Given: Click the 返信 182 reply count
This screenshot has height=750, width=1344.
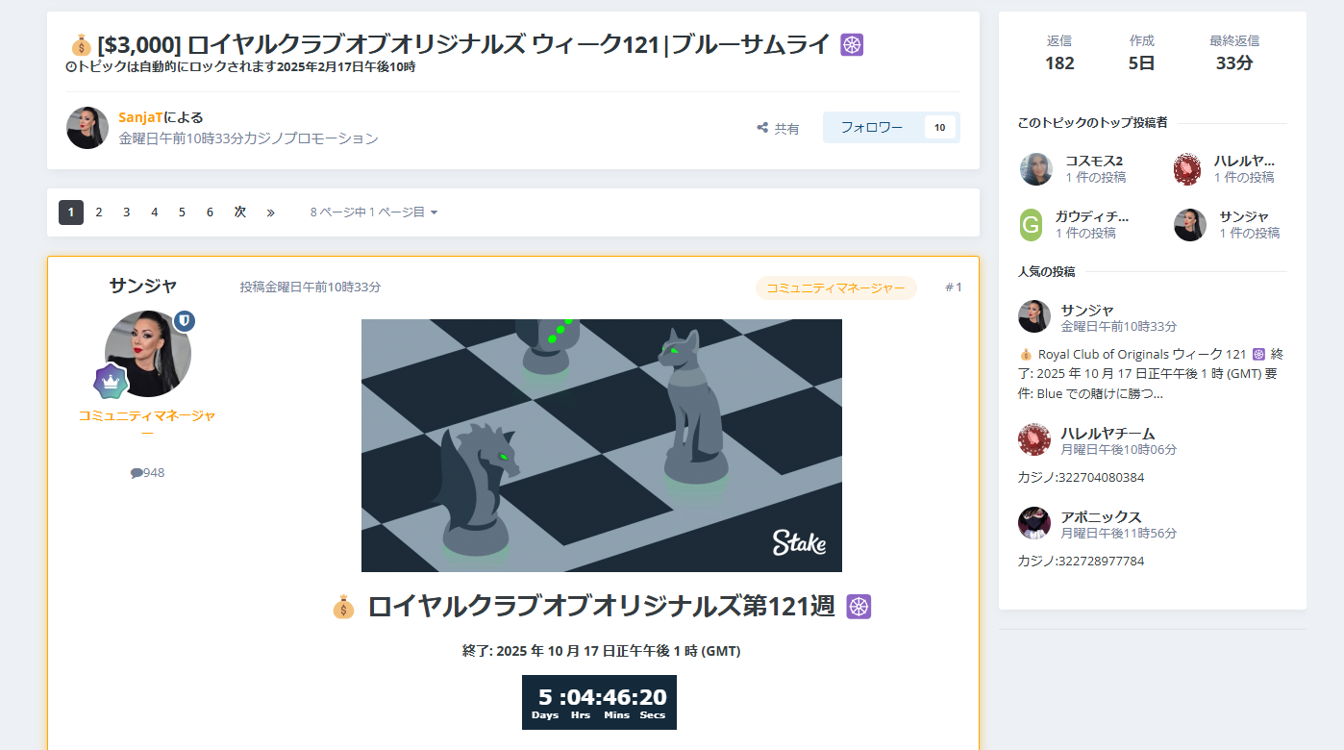Looking at the screenshot, I should (1059, 52).
